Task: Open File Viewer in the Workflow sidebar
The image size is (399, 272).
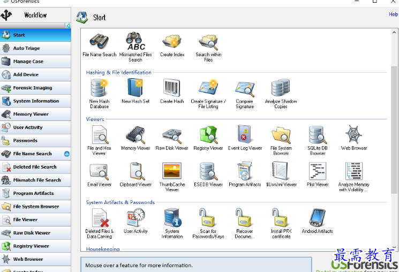Action: 35,220
